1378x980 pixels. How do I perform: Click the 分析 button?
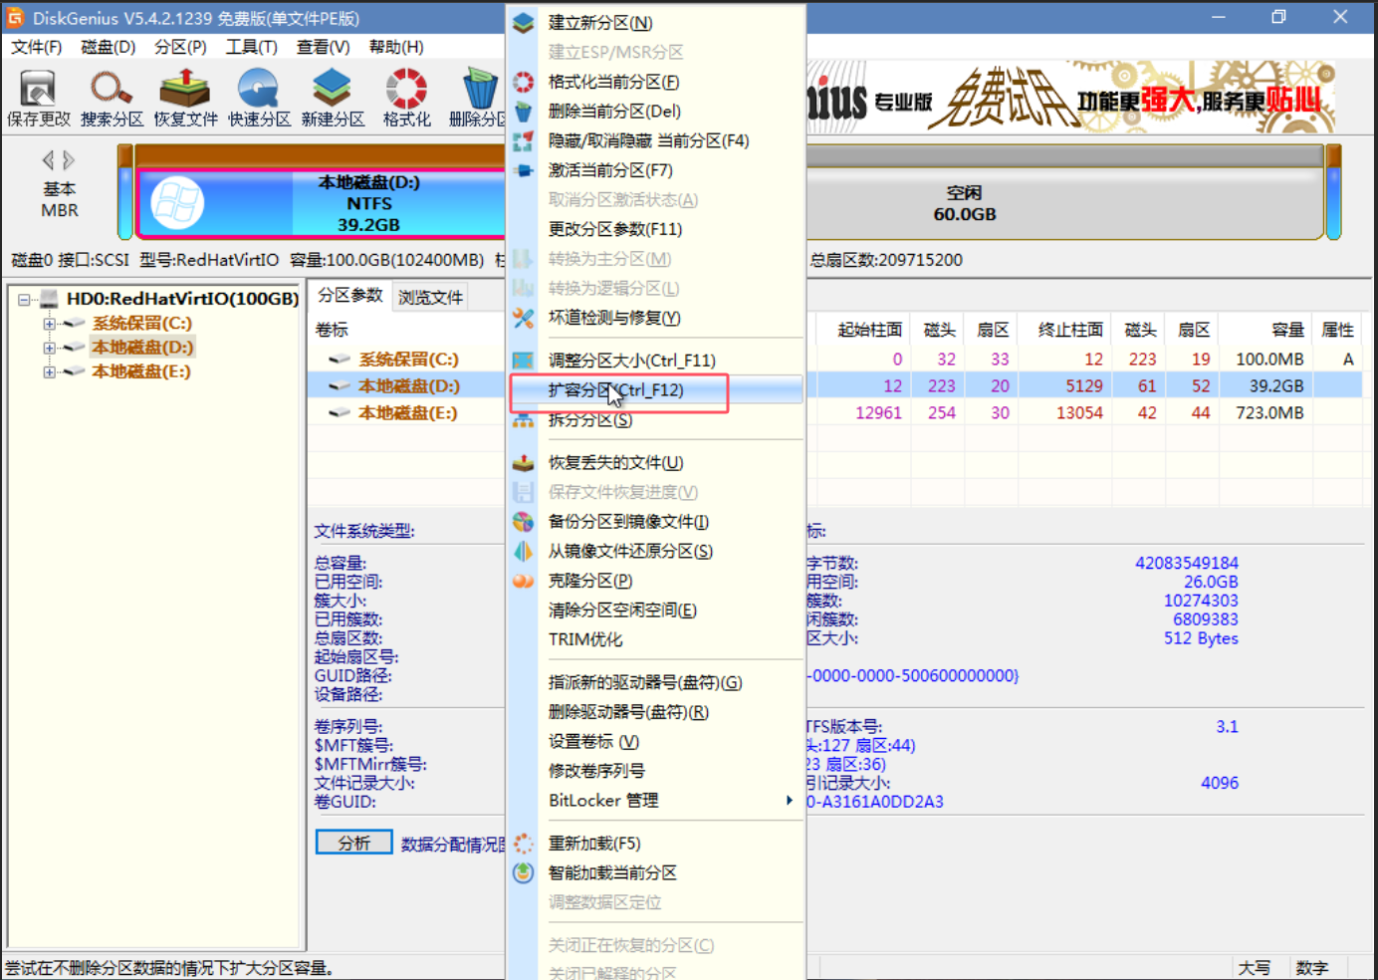pos(354,843)
